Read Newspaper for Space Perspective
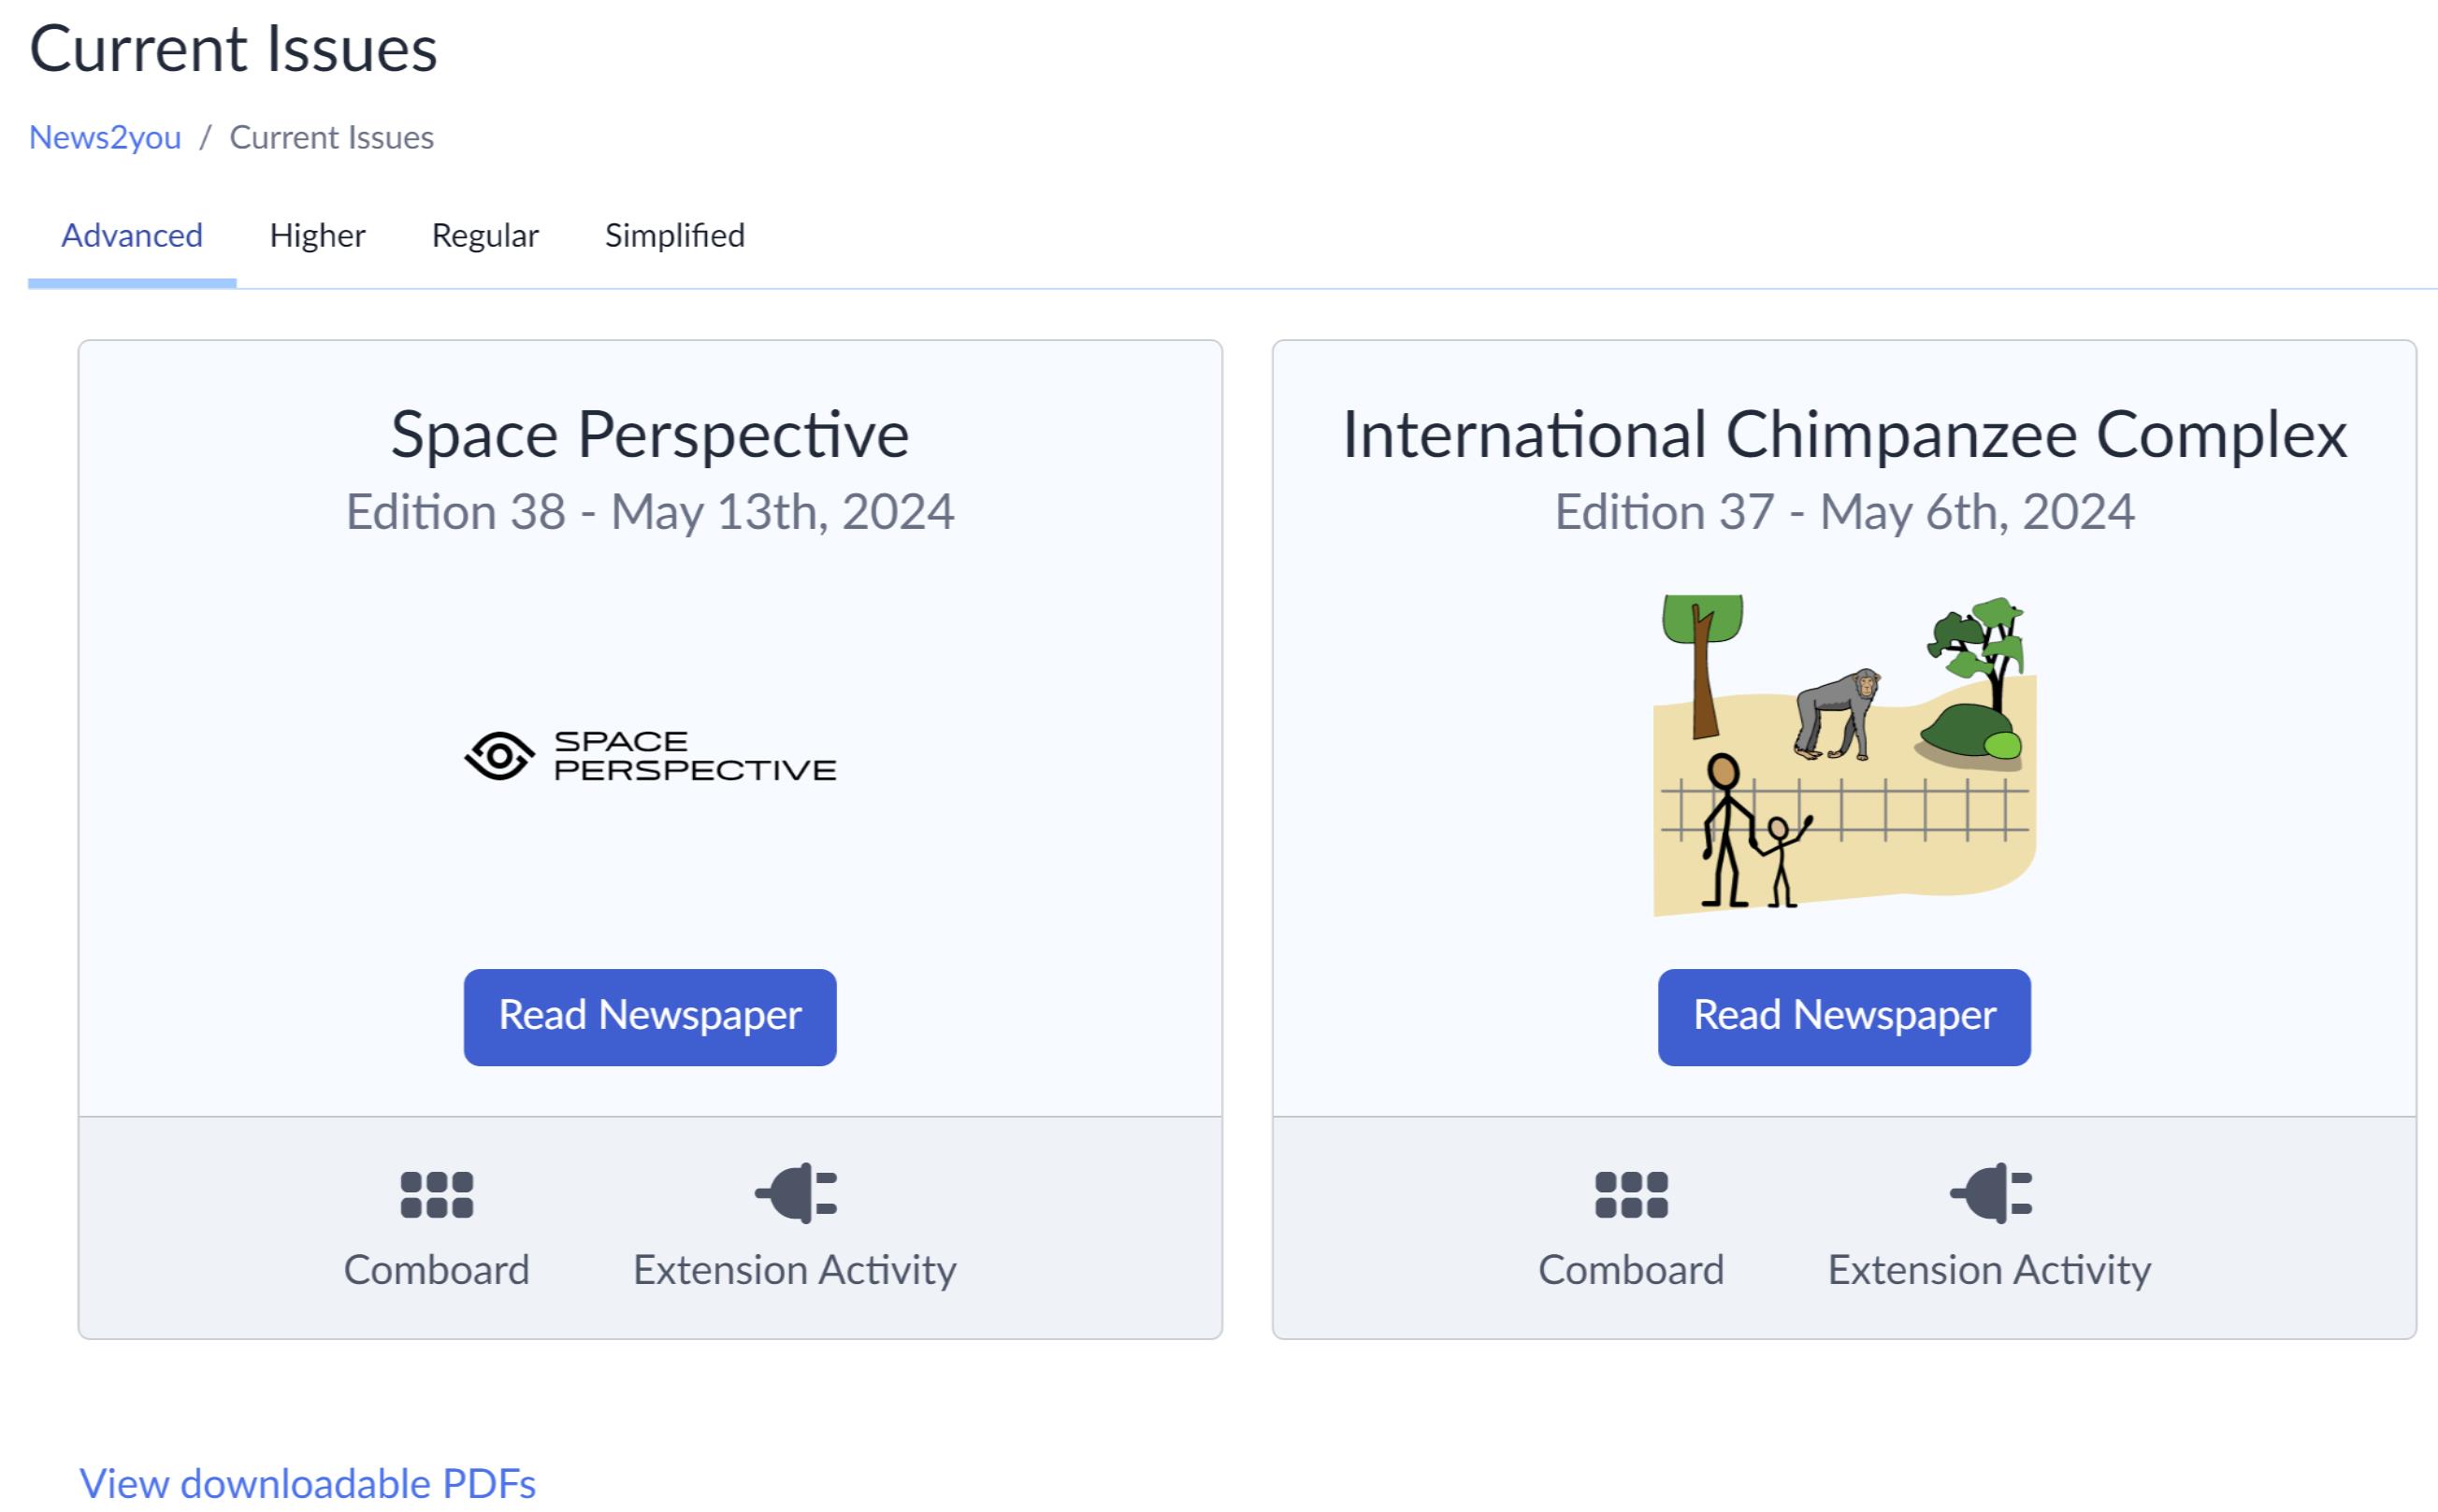 [650, 1017]
